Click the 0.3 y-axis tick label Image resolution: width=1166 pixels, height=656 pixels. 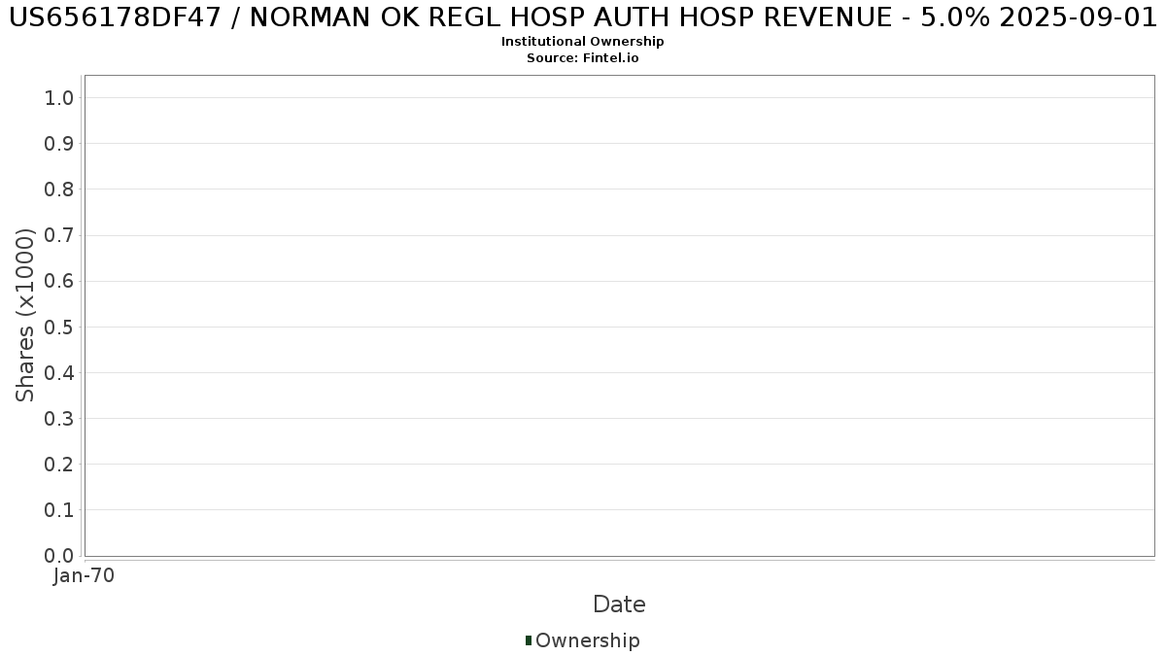(59, 418)
